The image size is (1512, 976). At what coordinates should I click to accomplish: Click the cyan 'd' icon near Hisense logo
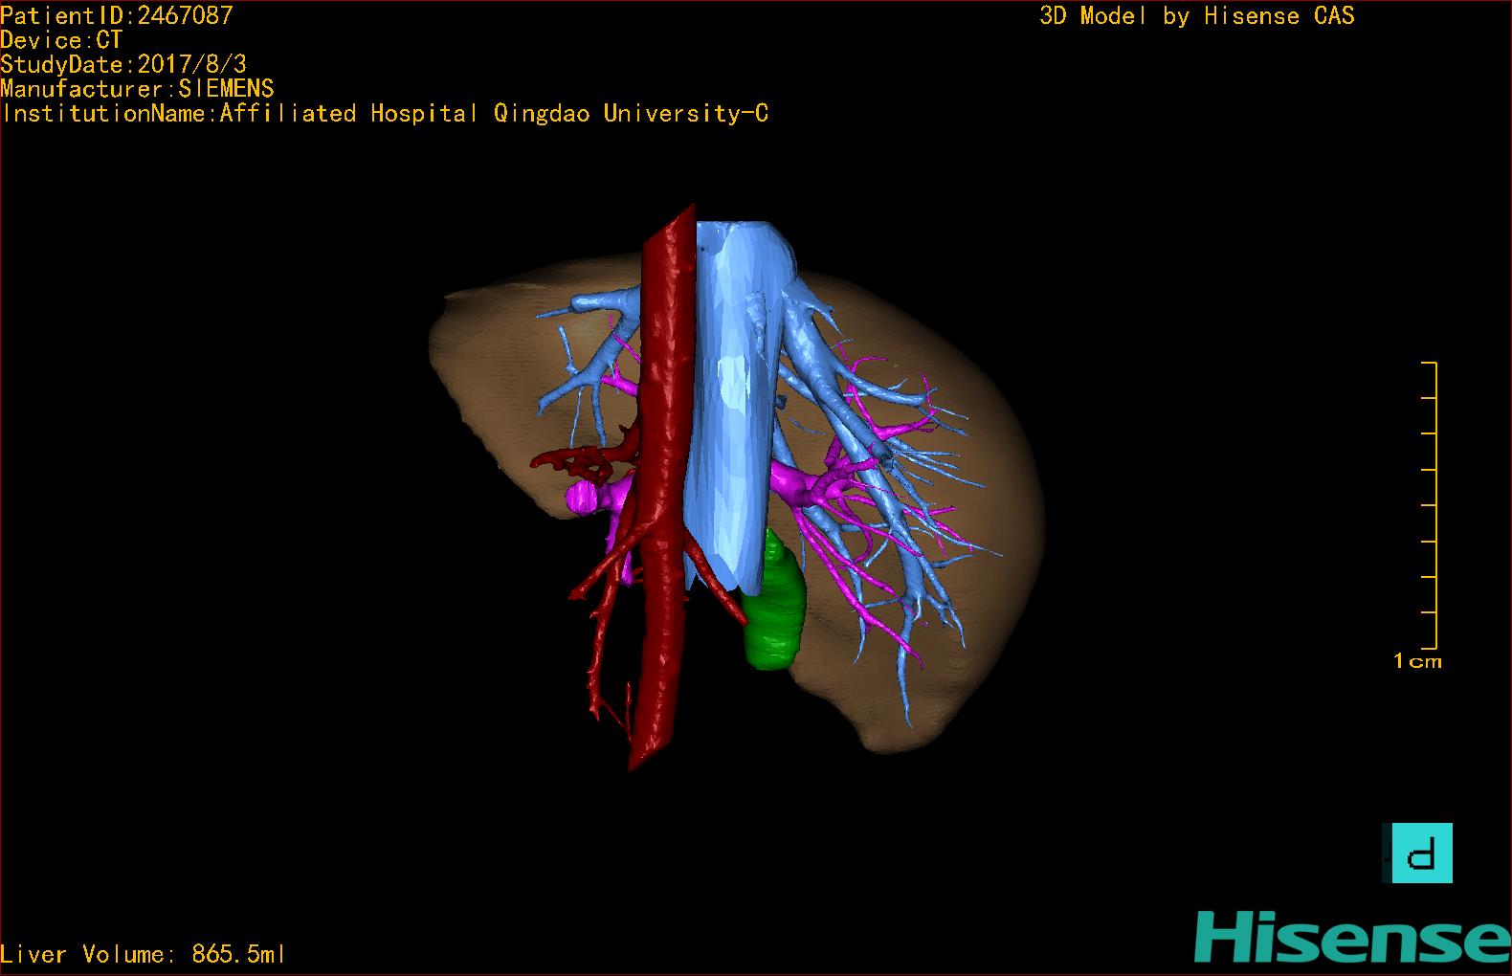pyautogui.click(x=1421, y=853)
